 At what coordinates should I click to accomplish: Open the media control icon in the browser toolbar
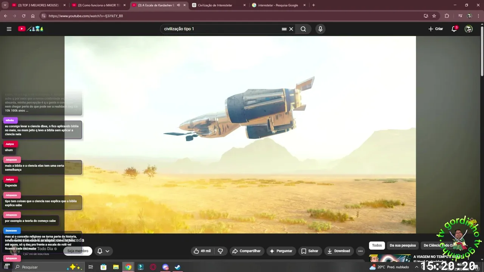click(x=460, y=16)
